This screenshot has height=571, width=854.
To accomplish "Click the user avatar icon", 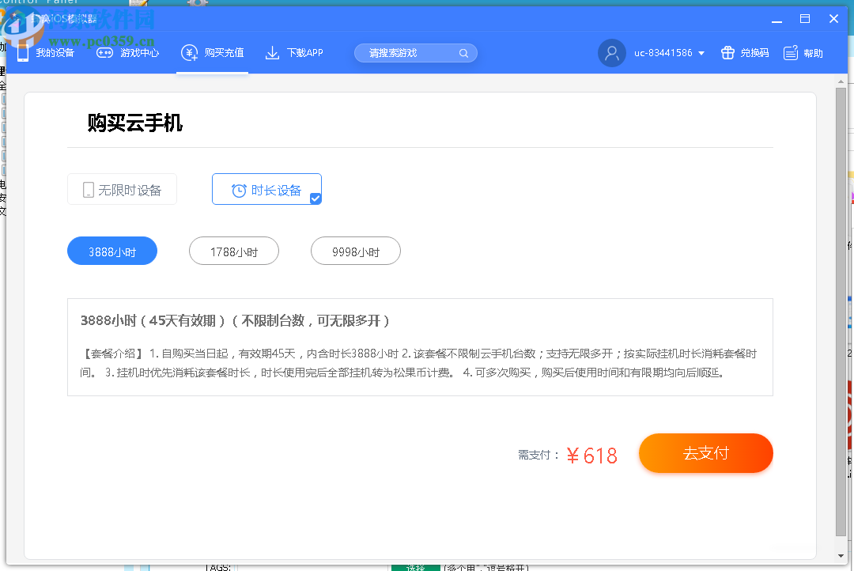I will [x=611, y=52].
